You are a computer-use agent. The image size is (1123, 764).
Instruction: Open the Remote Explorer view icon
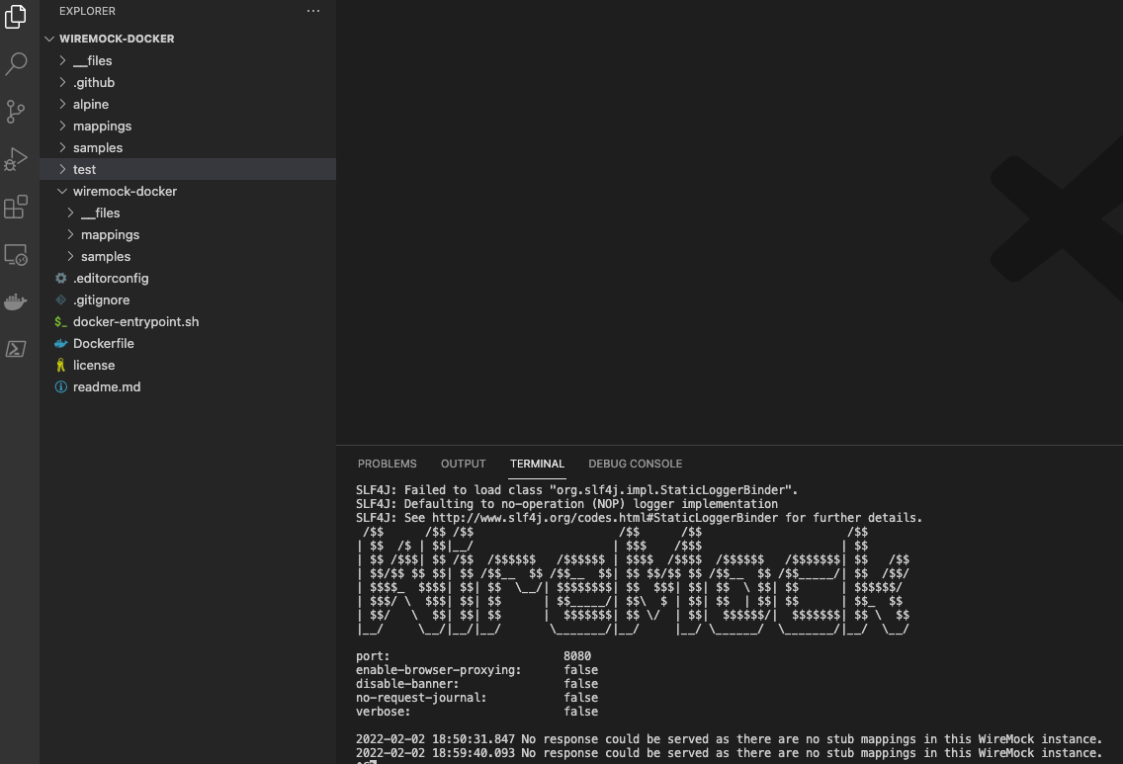pos(16,254)
